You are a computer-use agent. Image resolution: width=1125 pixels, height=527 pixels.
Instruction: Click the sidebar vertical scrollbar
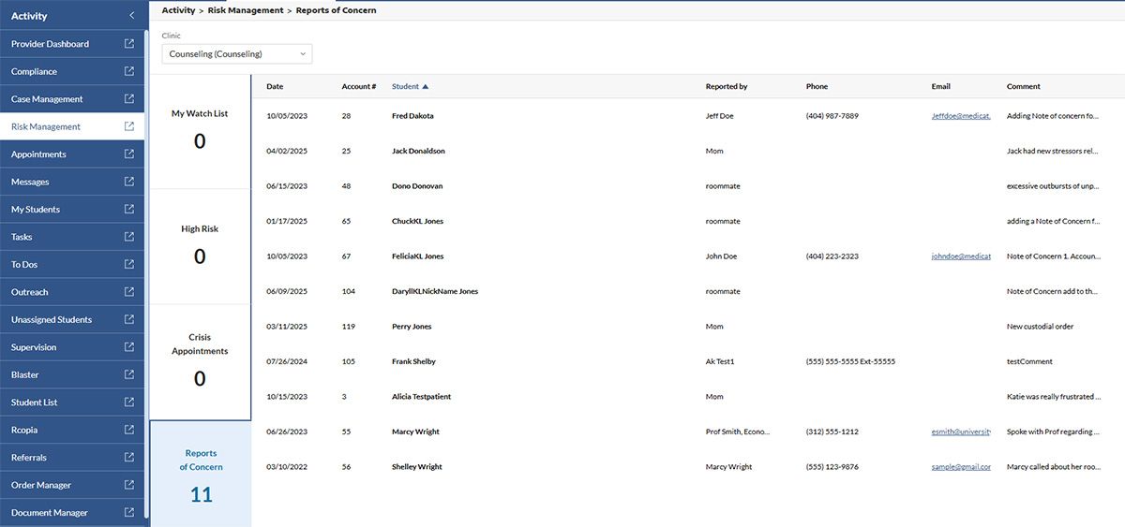point(147,281)
